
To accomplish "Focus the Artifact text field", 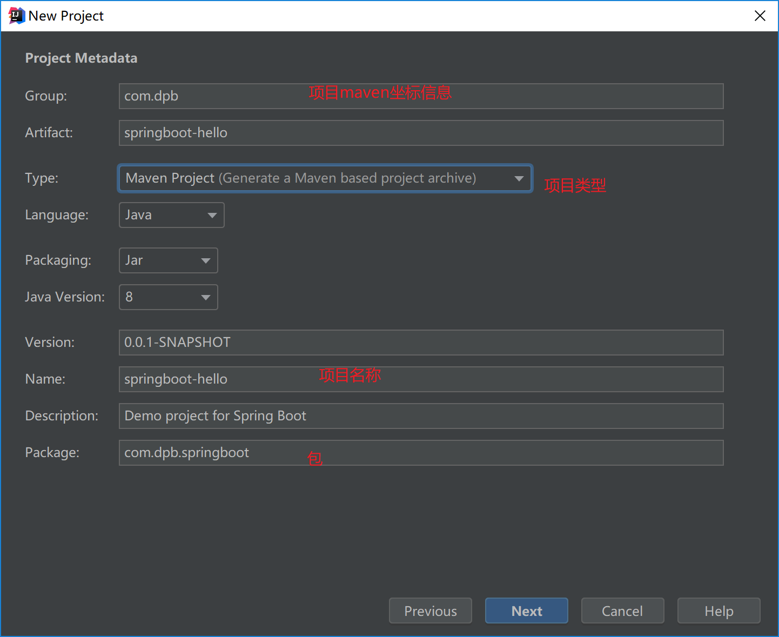I will pos(421,133).
